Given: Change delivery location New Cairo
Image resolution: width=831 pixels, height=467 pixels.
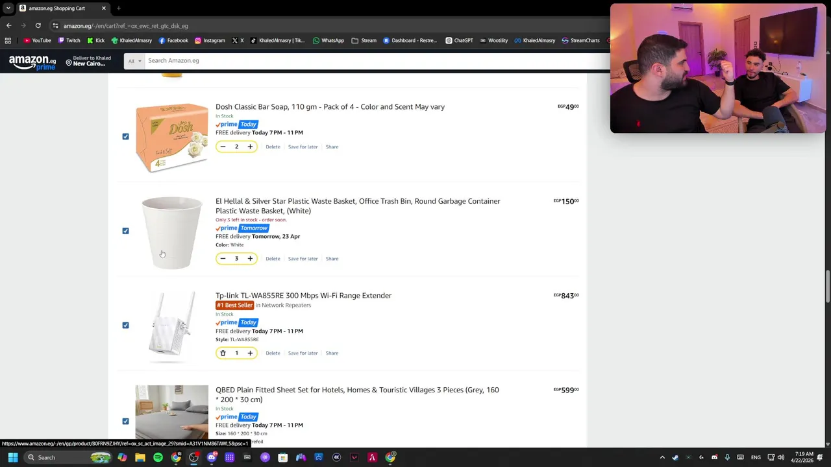Looking at the screenshot, I should point(90,61).
